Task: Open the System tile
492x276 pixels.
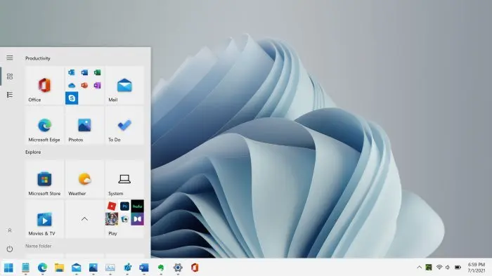Action: 124,179
